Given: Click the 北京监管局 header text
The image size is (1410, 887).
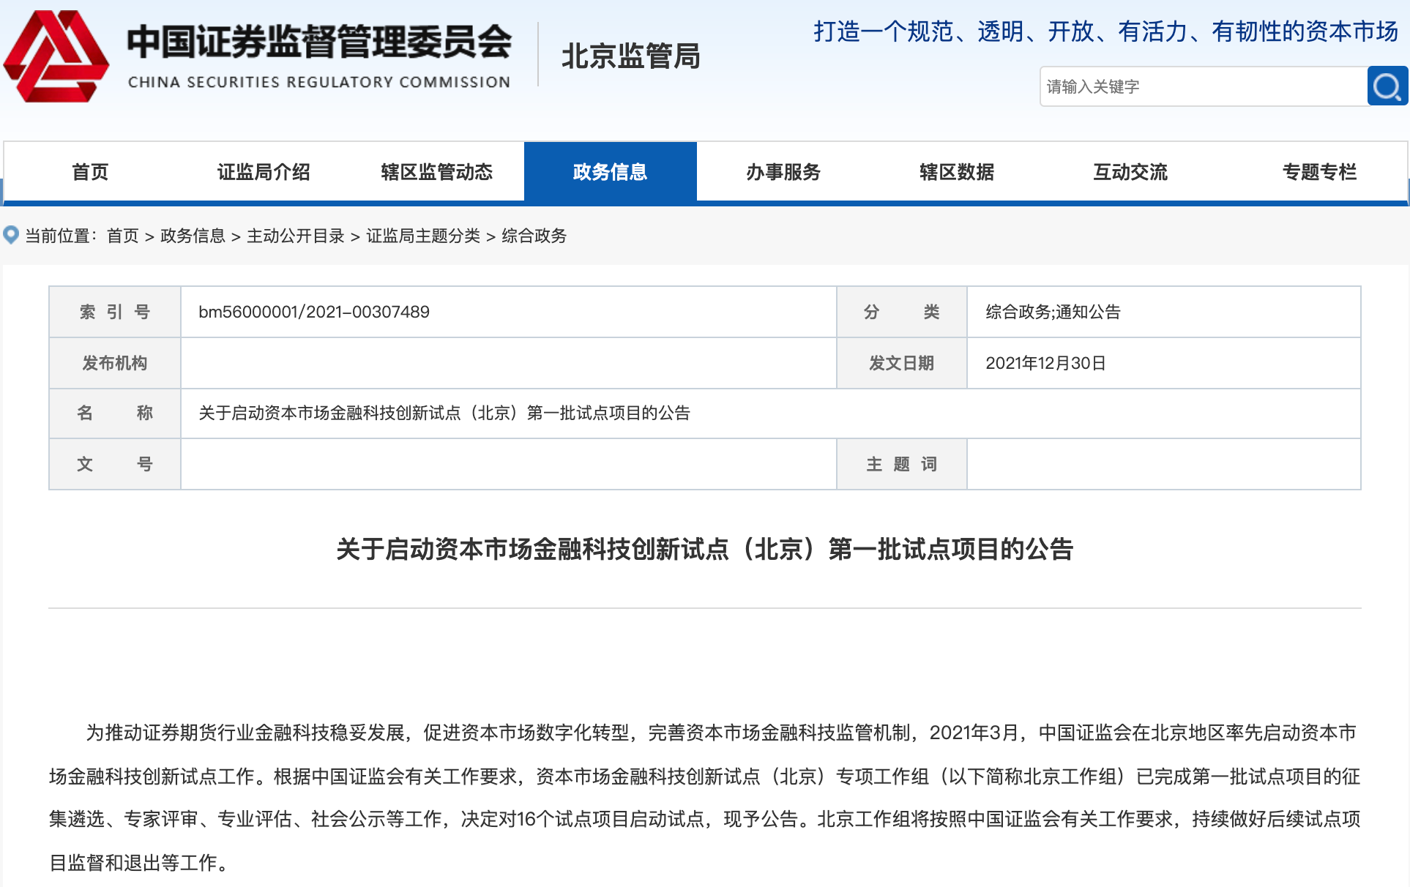Looking at the screenshot, I should point(631,56).
